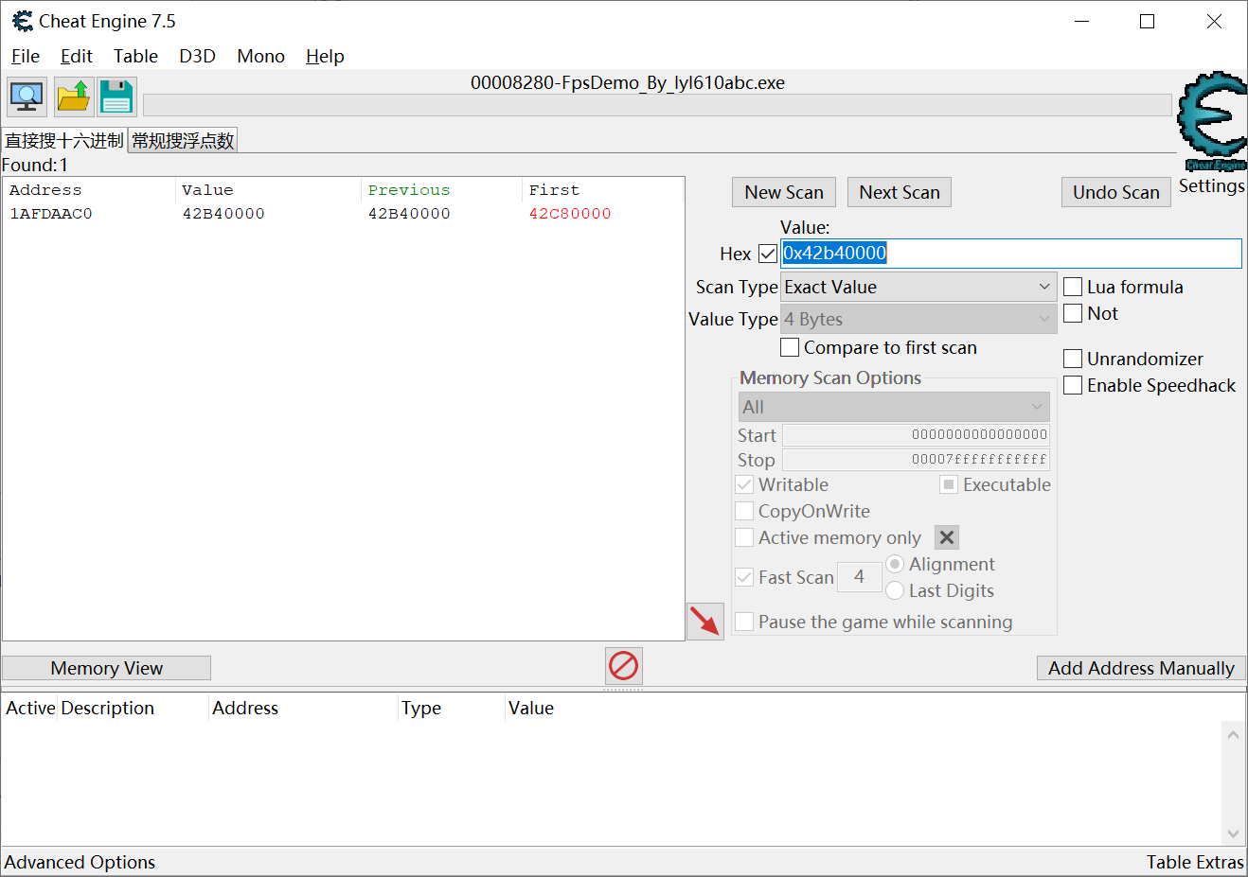Viewport: 1248px width, 877px height.
Task: Open the Value Type 4 Bytes dropdown
Action: click(x=918, y=319)
